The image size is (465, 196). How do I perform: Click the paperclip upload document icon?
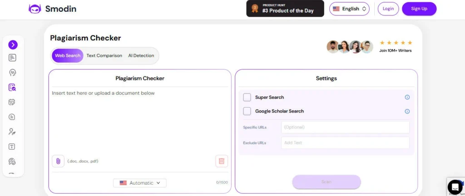point(58,161)
